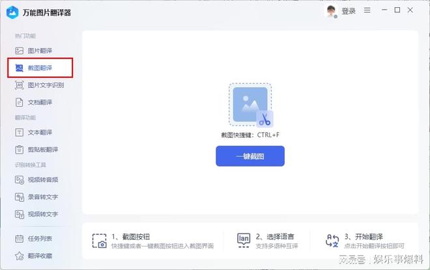Click the 截图翻译 scissors-image icon
This screenshot has height=270, width=430.
[19, 68]
